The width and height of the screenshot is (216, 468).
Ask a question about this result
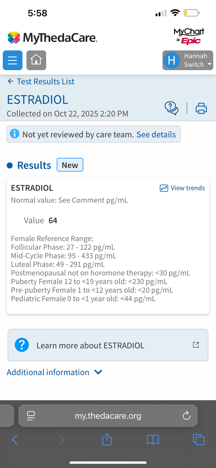coord(171,108)
